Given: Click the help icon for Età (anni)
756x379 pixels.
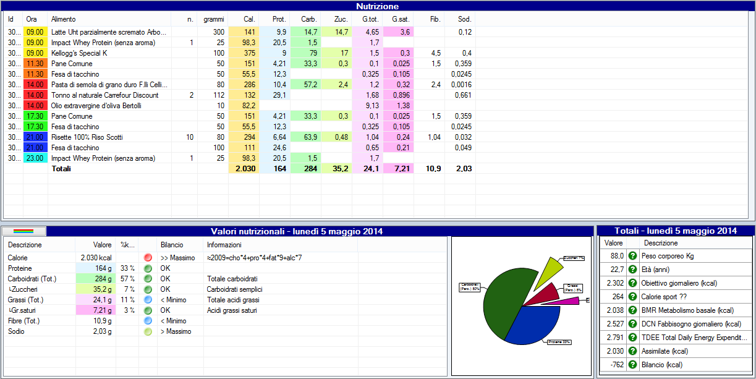Looking at the screenshot, I should point(632,270).
